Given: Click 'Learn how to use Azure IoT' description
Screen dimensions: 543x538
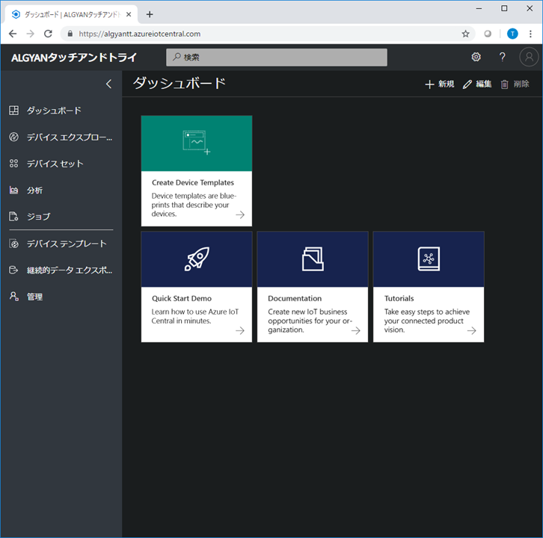Looking at the screenshot, I should pyautogui.click(x=195, y=316).
